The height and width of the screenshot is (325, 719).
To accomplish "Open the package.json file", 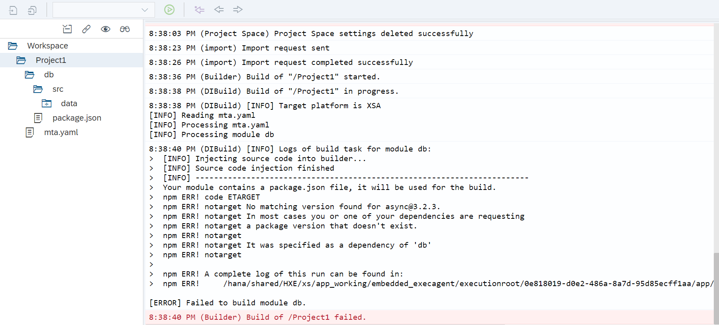I will (77, 118).
